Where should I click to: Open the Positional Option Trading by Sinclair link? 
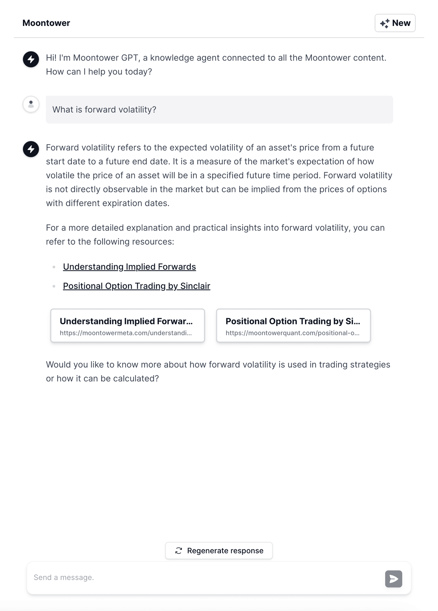tap(137, 286)
